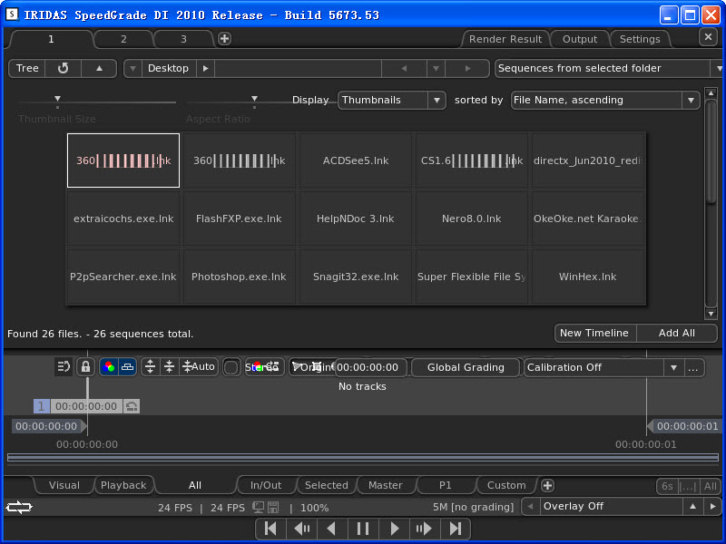Go up one folder level with arrow icon

click(99, 68)
